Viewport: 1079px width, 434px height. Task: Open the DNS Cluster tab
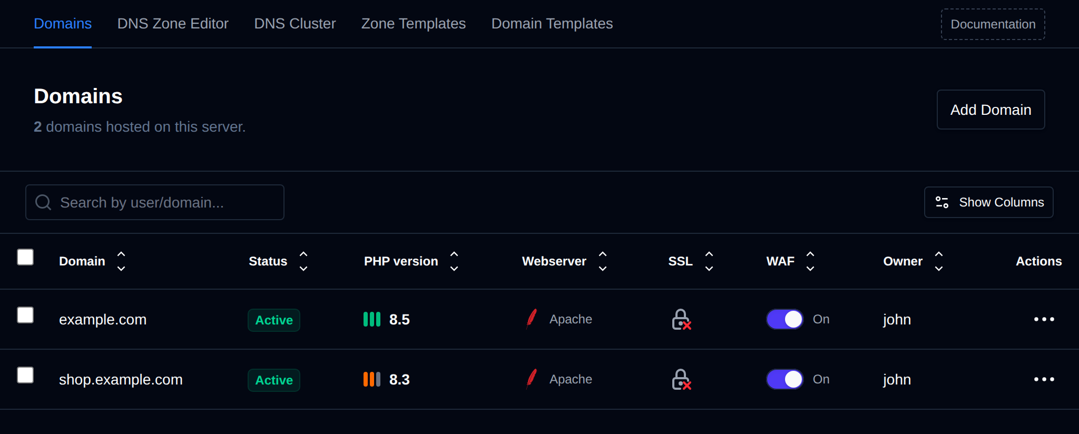(x=295, y=24)
